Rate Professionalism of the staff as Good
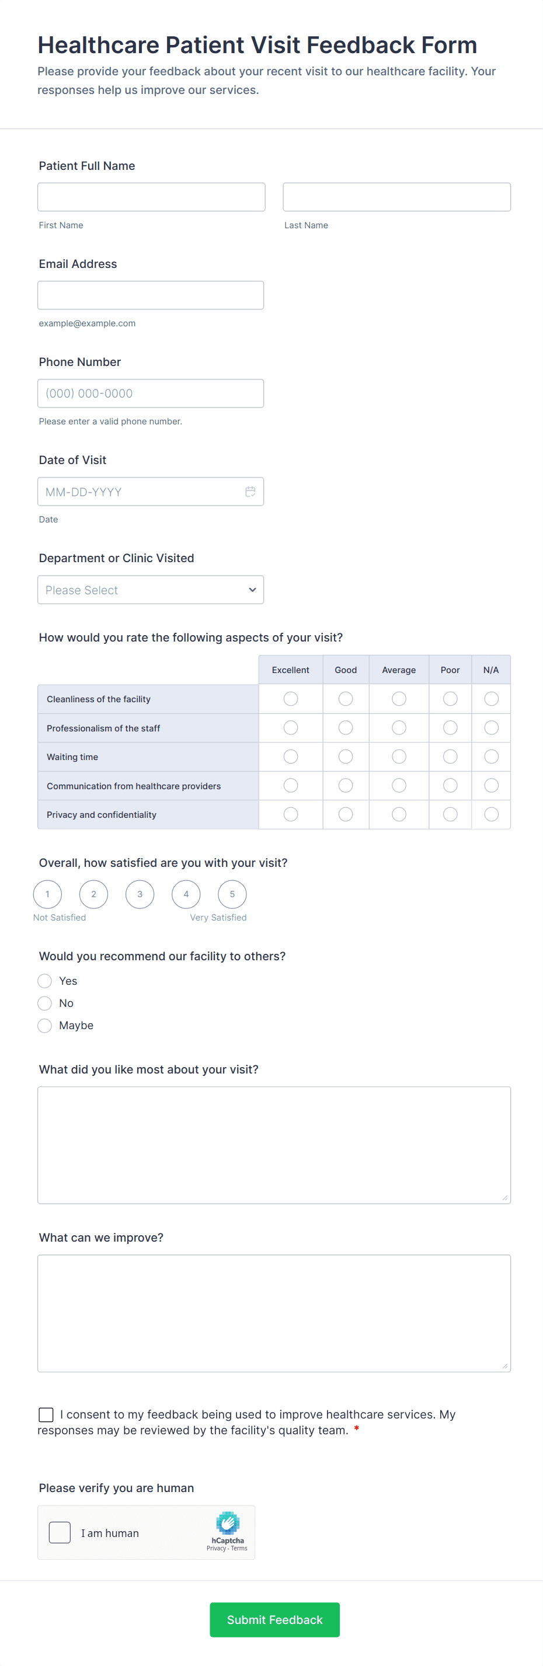The image size is (543, 1666). (346, 729)
